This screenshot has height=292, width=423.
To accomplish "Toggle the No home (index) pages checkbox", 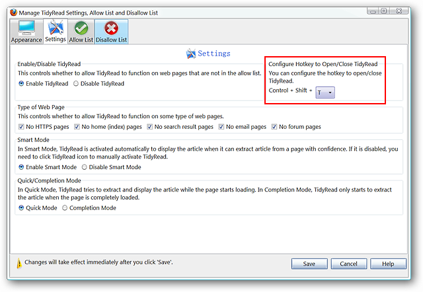I will click(77, 127).
